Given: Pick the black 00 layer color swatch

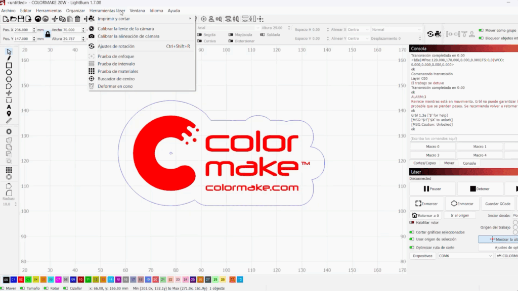Looking at the screenshot, I should [x=6, y=279].
